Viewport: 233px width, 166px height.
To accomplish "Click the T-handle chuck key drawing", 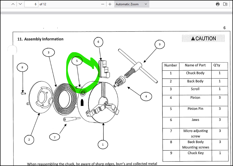I will pos(138,66).
